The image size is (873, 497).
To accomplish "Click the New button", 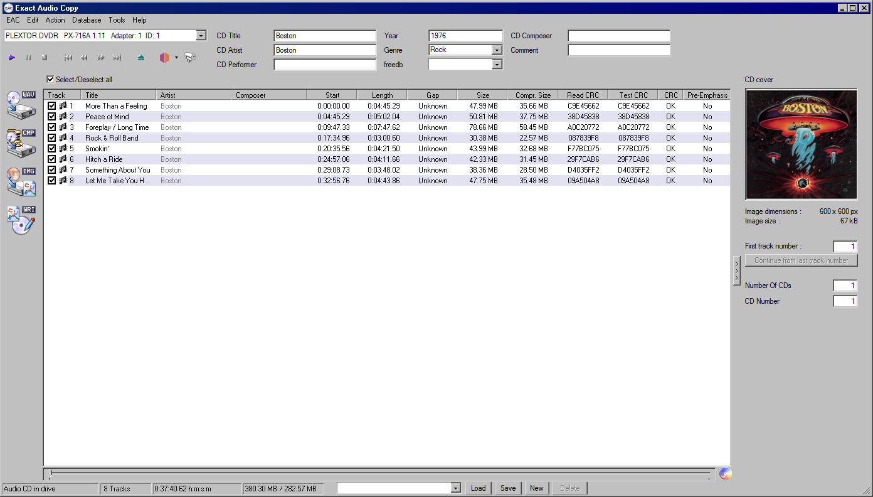I will (x=537, y=488).
